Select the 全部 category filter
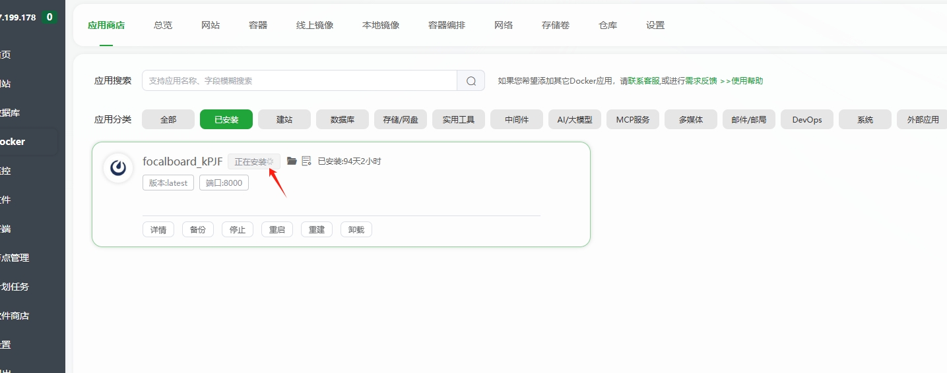 (x=168, y=119)
